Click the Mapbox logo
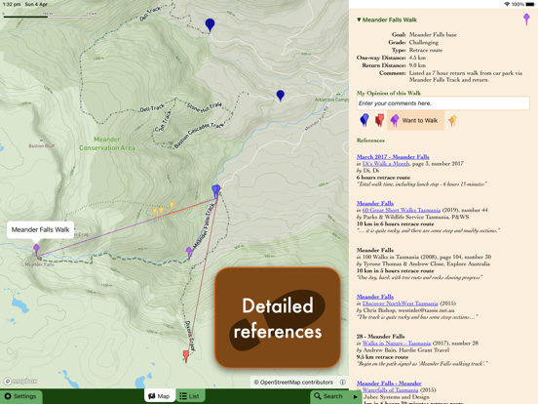This screenshot has height=404, width=538. pos(20,381)
